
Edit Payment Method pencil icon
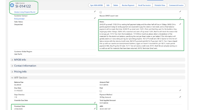click(180, 97)
